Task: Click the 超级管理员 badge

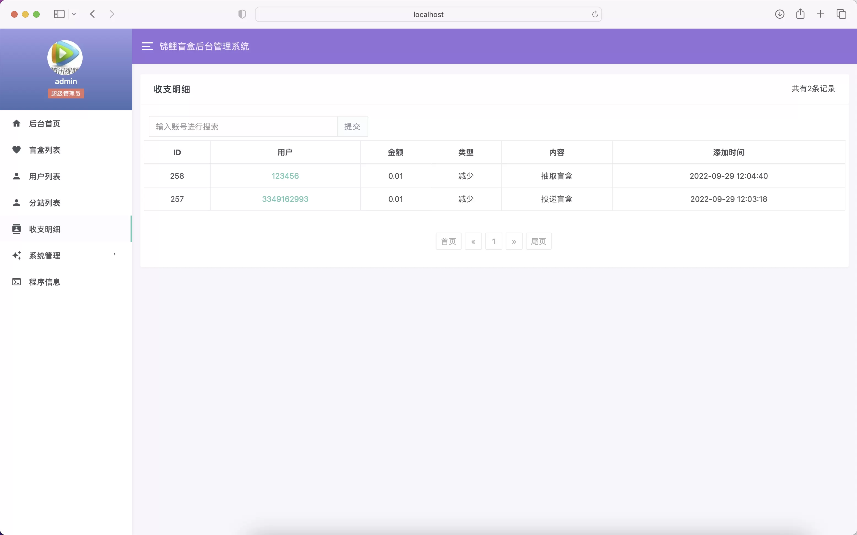Action: [x=66, y=93]
